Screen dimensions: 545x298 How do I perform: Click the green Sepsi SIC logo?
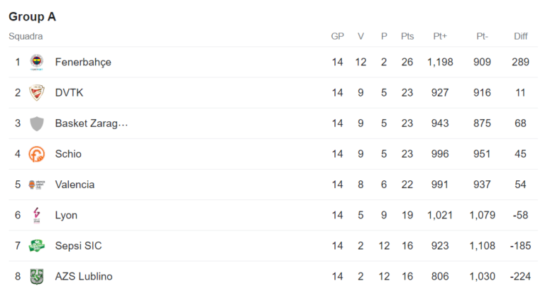[37, 246]
